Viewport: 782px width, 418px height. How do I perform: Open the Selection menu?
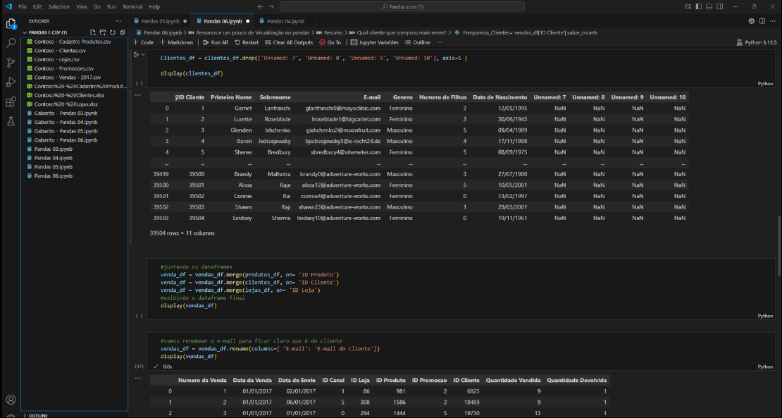click(59, 6)
